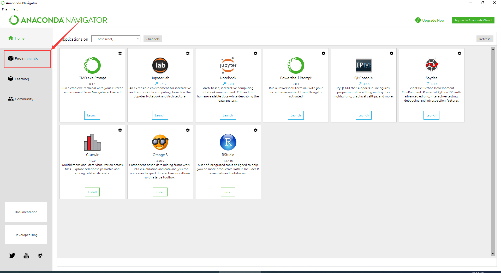Sign in to Anaconda Cloud

pyautogui.click(x=473, y=20)
